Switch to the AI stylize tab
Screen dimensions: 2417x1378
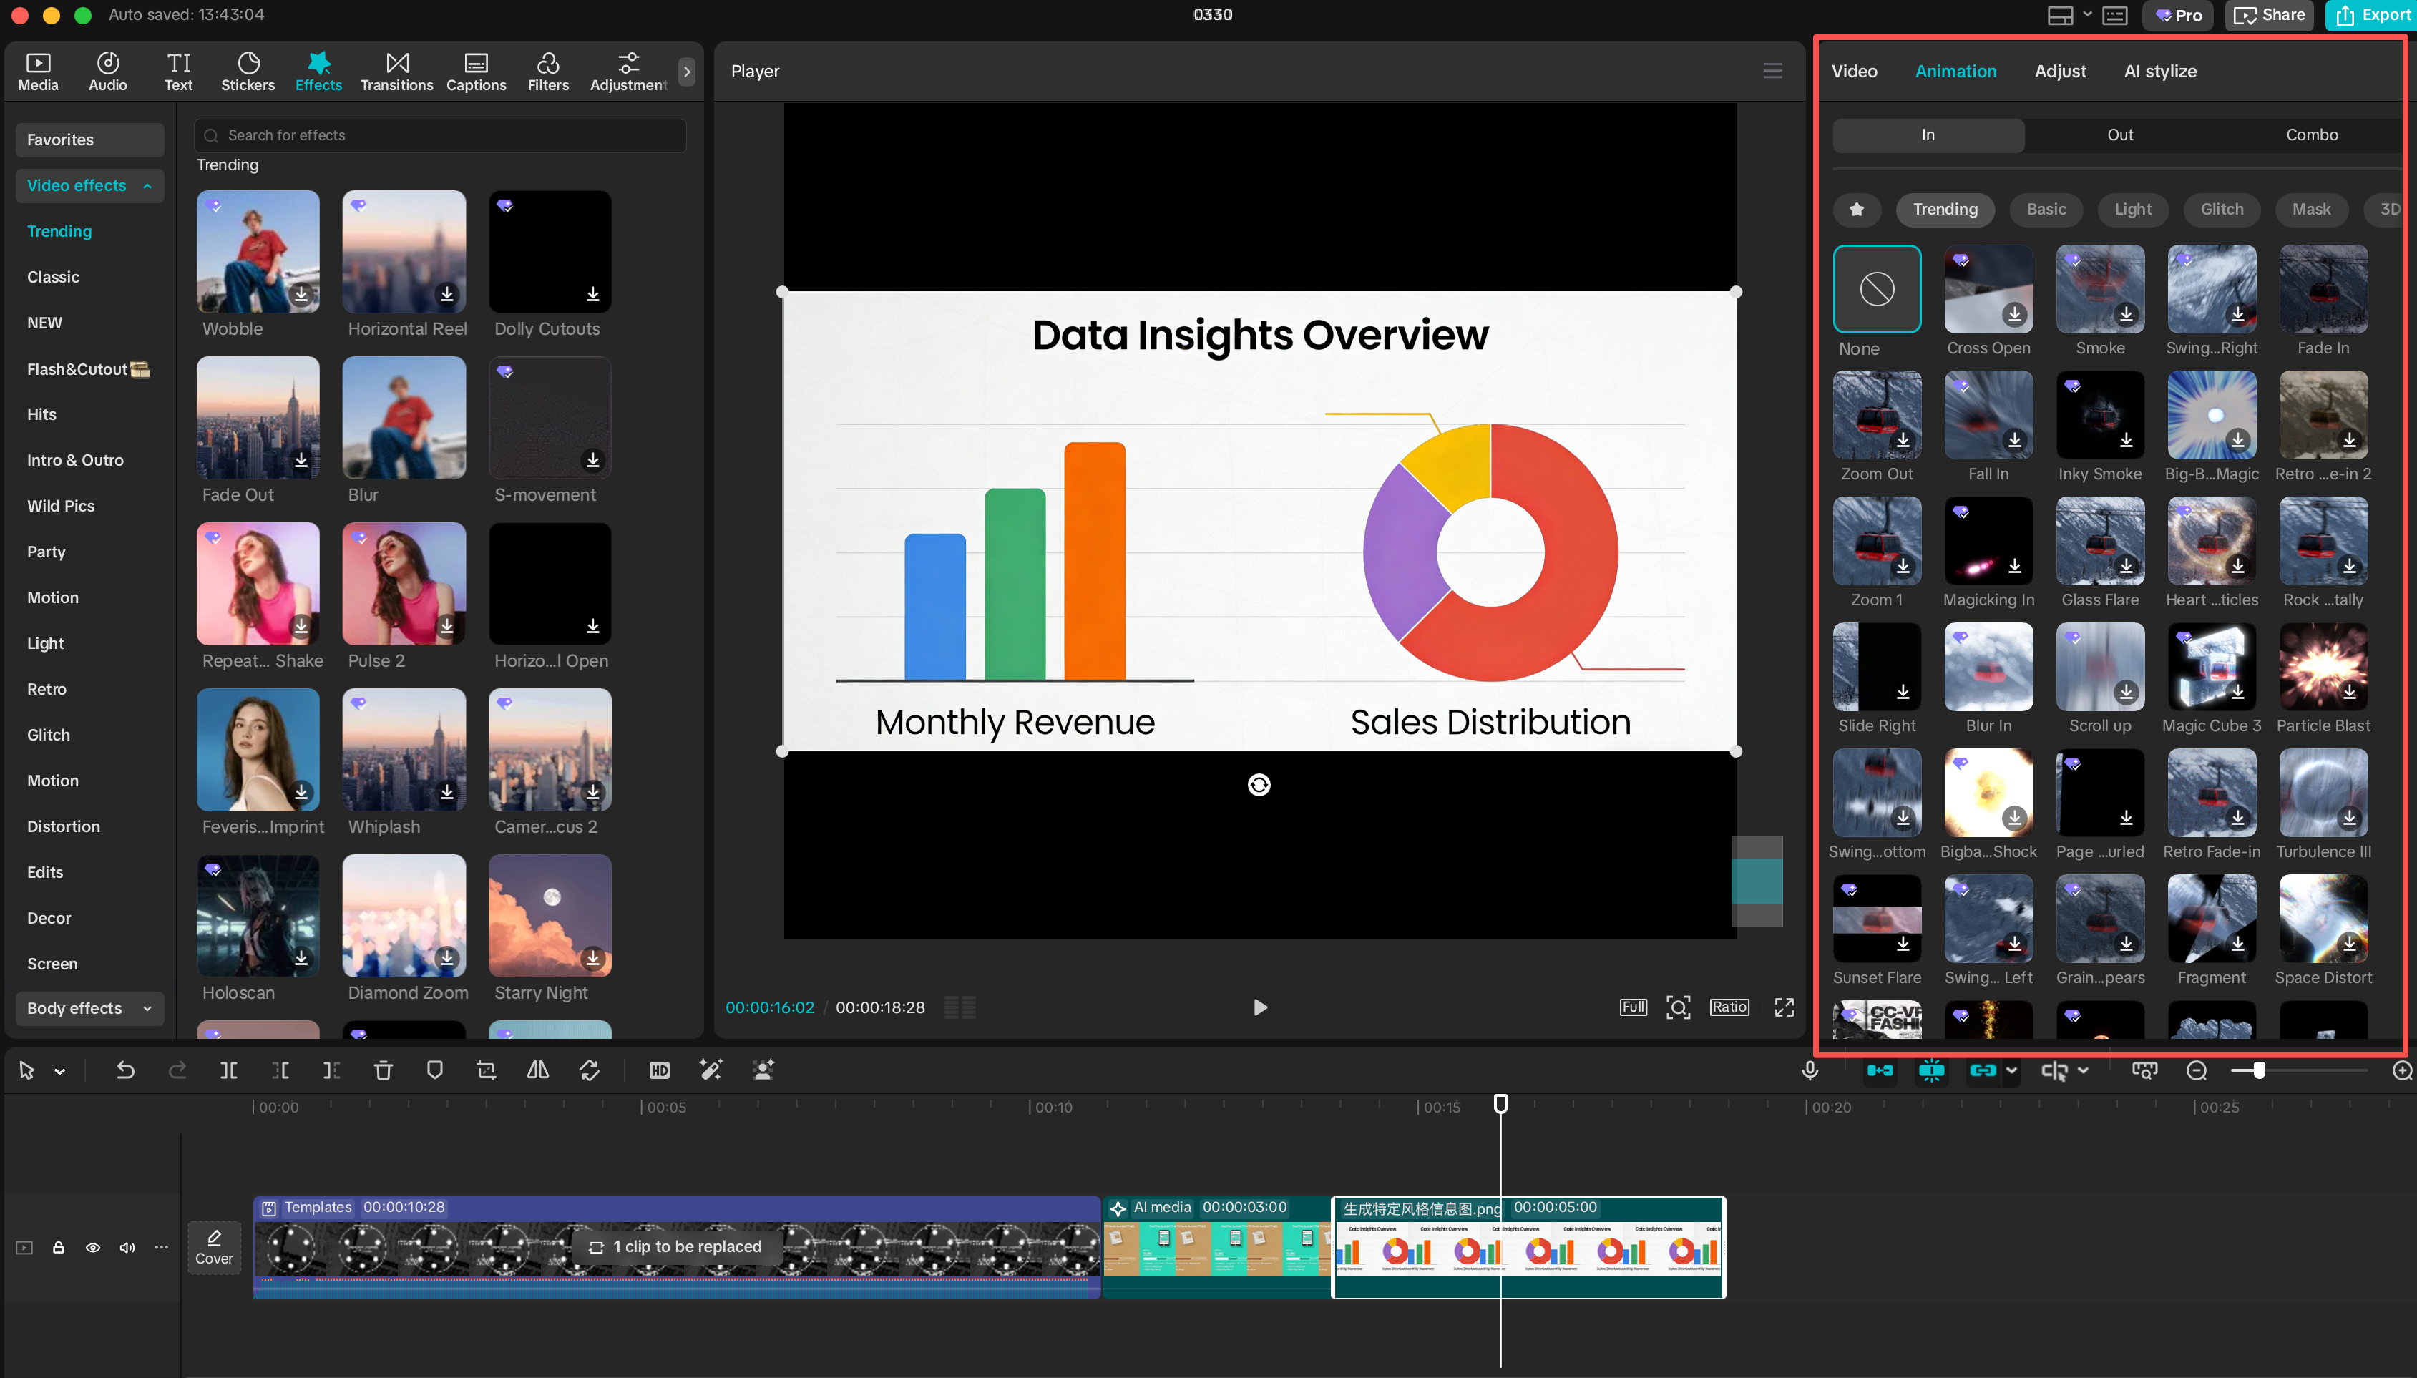[2161, 71]
